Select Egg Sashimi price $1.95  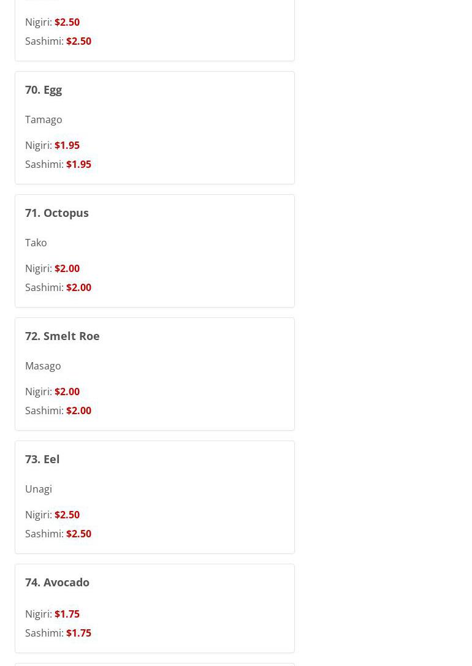(x=78, y=164)
